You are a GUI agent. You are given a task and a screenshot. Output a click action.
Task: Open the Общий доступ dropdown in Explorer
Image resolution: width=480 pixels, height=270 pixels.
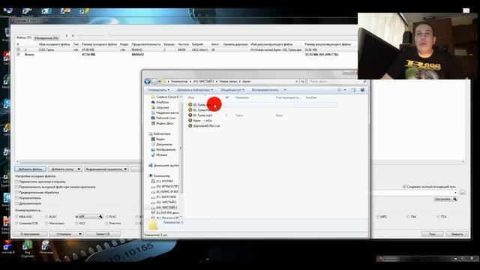(232, 90)
